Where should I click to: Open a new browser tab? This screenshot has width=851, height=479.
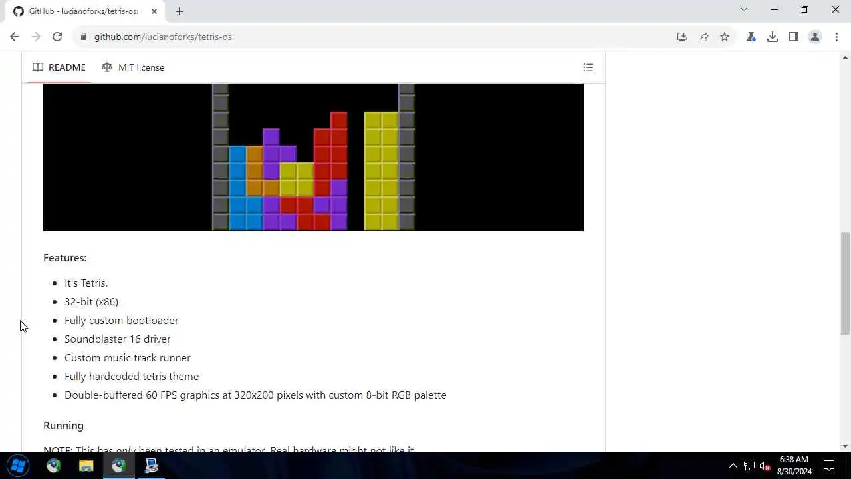[180, 11]
